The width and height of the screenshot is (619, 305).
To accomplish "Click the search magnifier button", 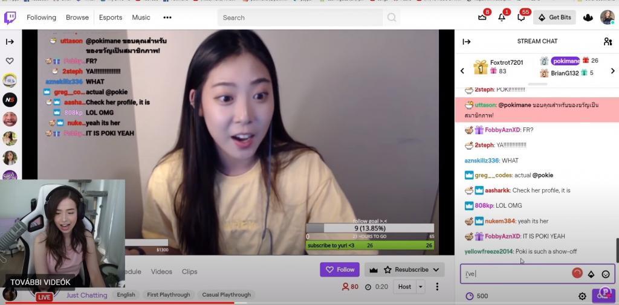I will pyautogui.click(x=392, y=18).
